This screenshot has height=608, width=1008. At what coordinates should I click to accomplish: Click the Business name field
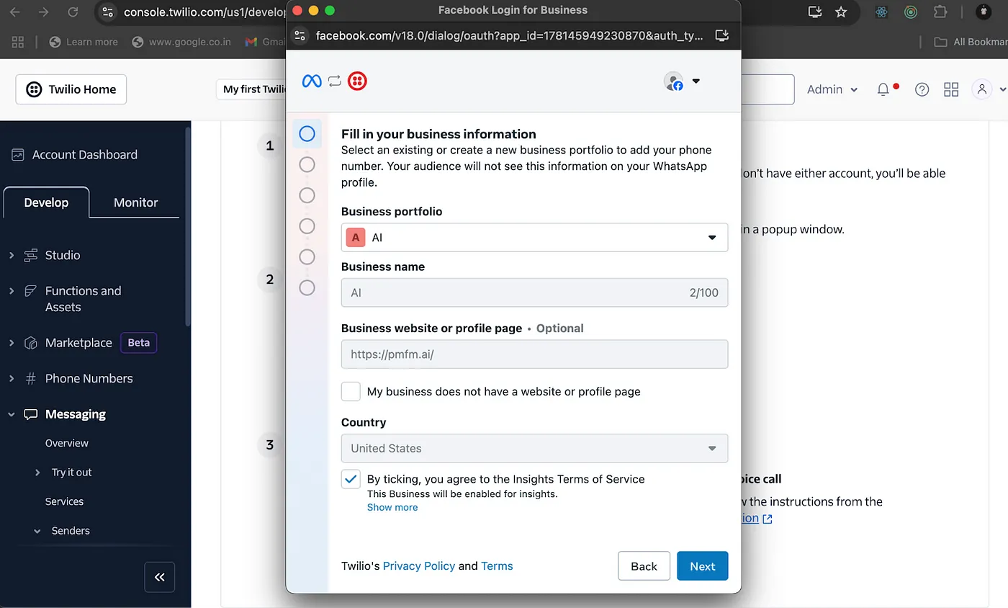[x=534, y=293]
